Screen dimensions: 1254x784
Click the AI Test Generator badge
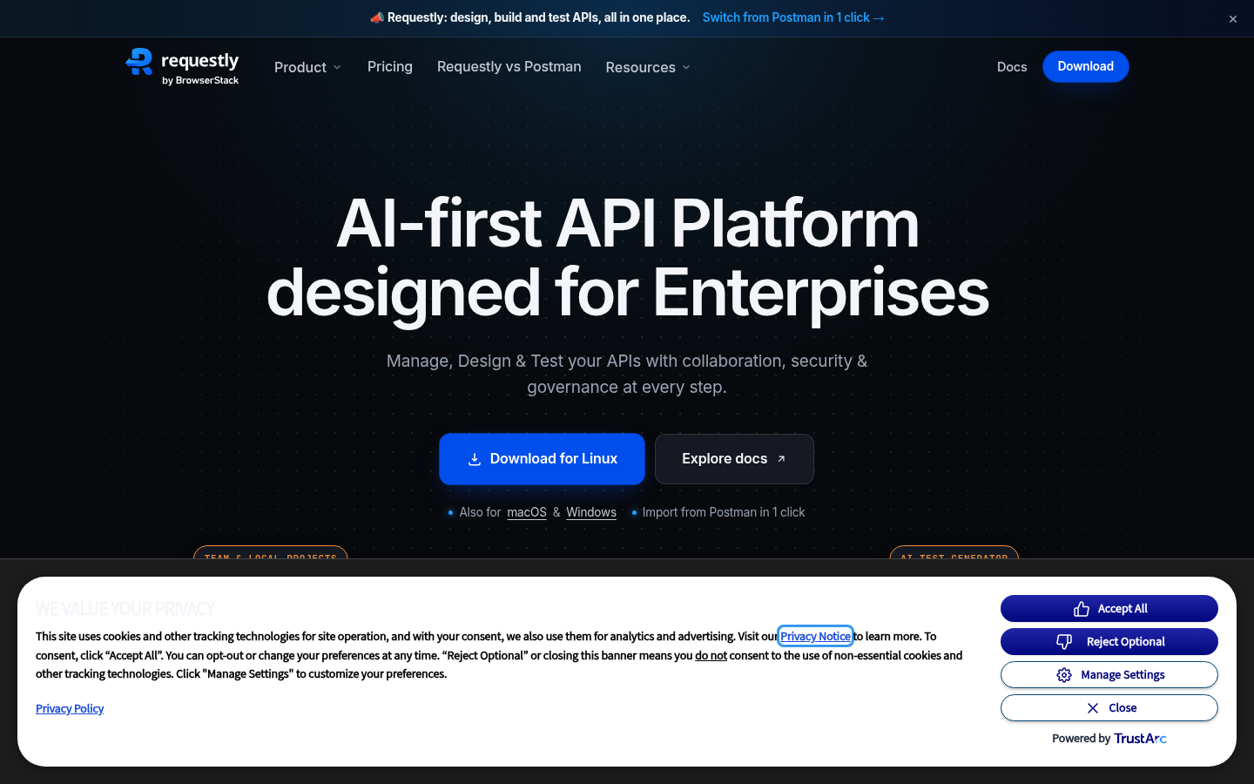[x=954, y=554]
